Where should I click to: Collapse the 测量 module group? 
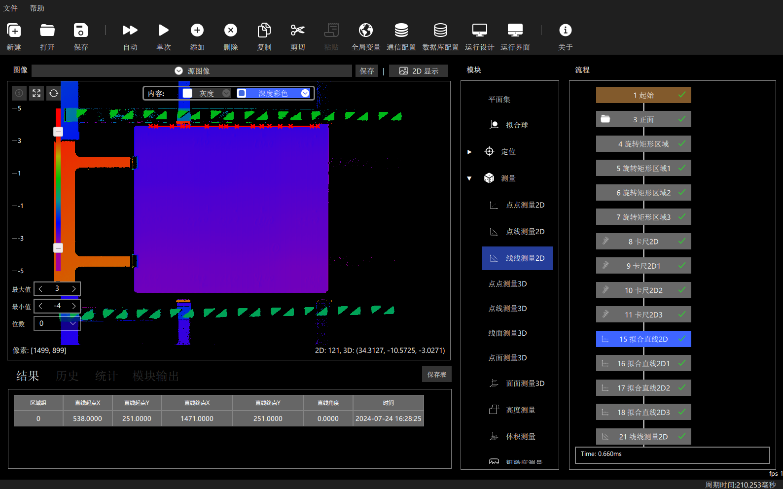coord(469,178)
